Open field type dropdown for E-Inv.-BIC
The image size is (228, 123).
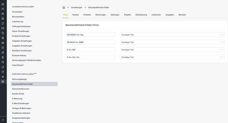point(172,50)
